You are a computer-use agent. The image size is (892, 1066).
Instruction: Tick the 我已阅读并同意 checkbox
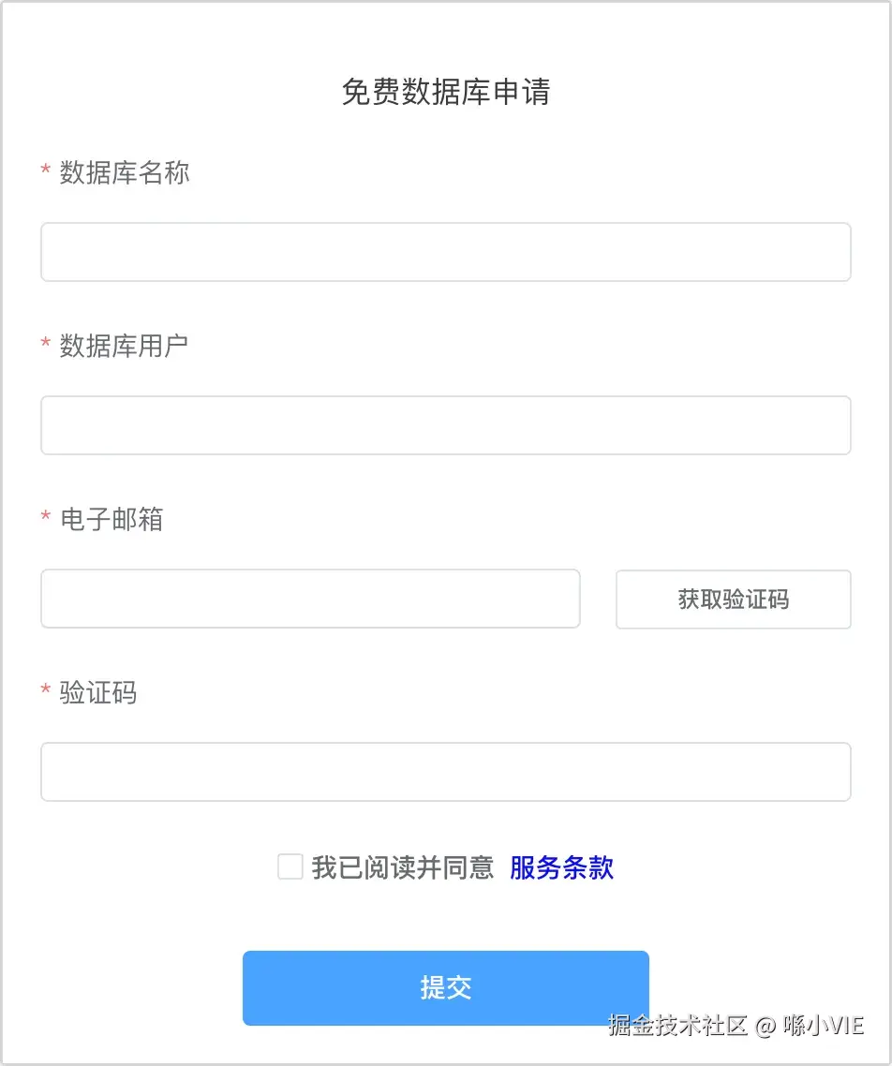point(290,867)
